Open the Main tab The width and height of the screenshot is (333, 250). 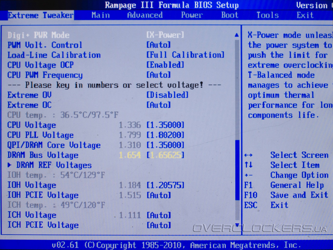pyautogui.click(x=101, y=15)
